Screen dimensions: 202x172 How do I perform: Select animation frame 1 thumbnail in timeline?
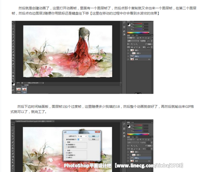[18, 89]
